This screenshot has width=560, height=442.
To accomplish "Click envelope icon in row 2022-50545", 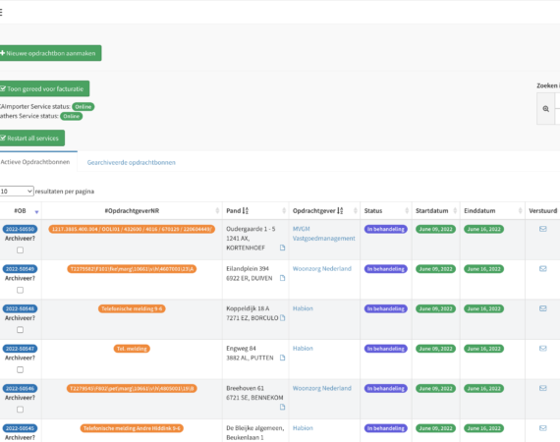I will click(543, 428).
